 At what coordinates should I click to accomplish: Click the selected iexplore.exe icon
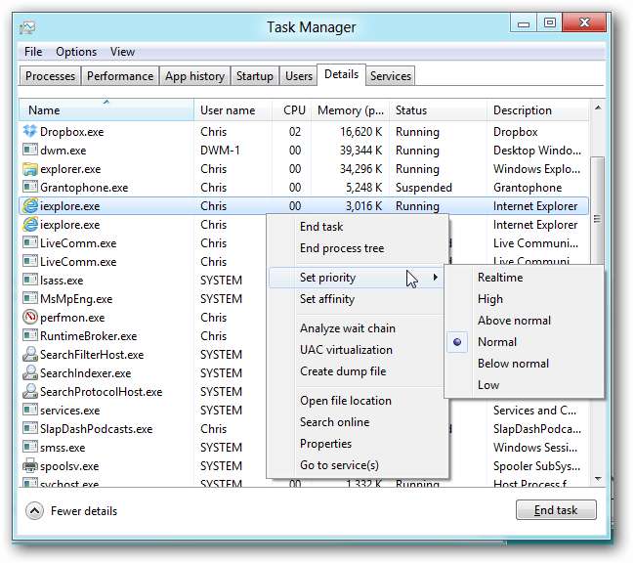pyautogui.click(x=30, y=206)
